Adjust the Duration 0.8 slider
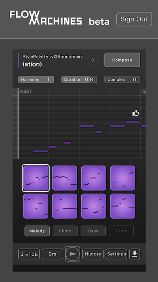Screen dimensions: 158x282 pos(79,79)
